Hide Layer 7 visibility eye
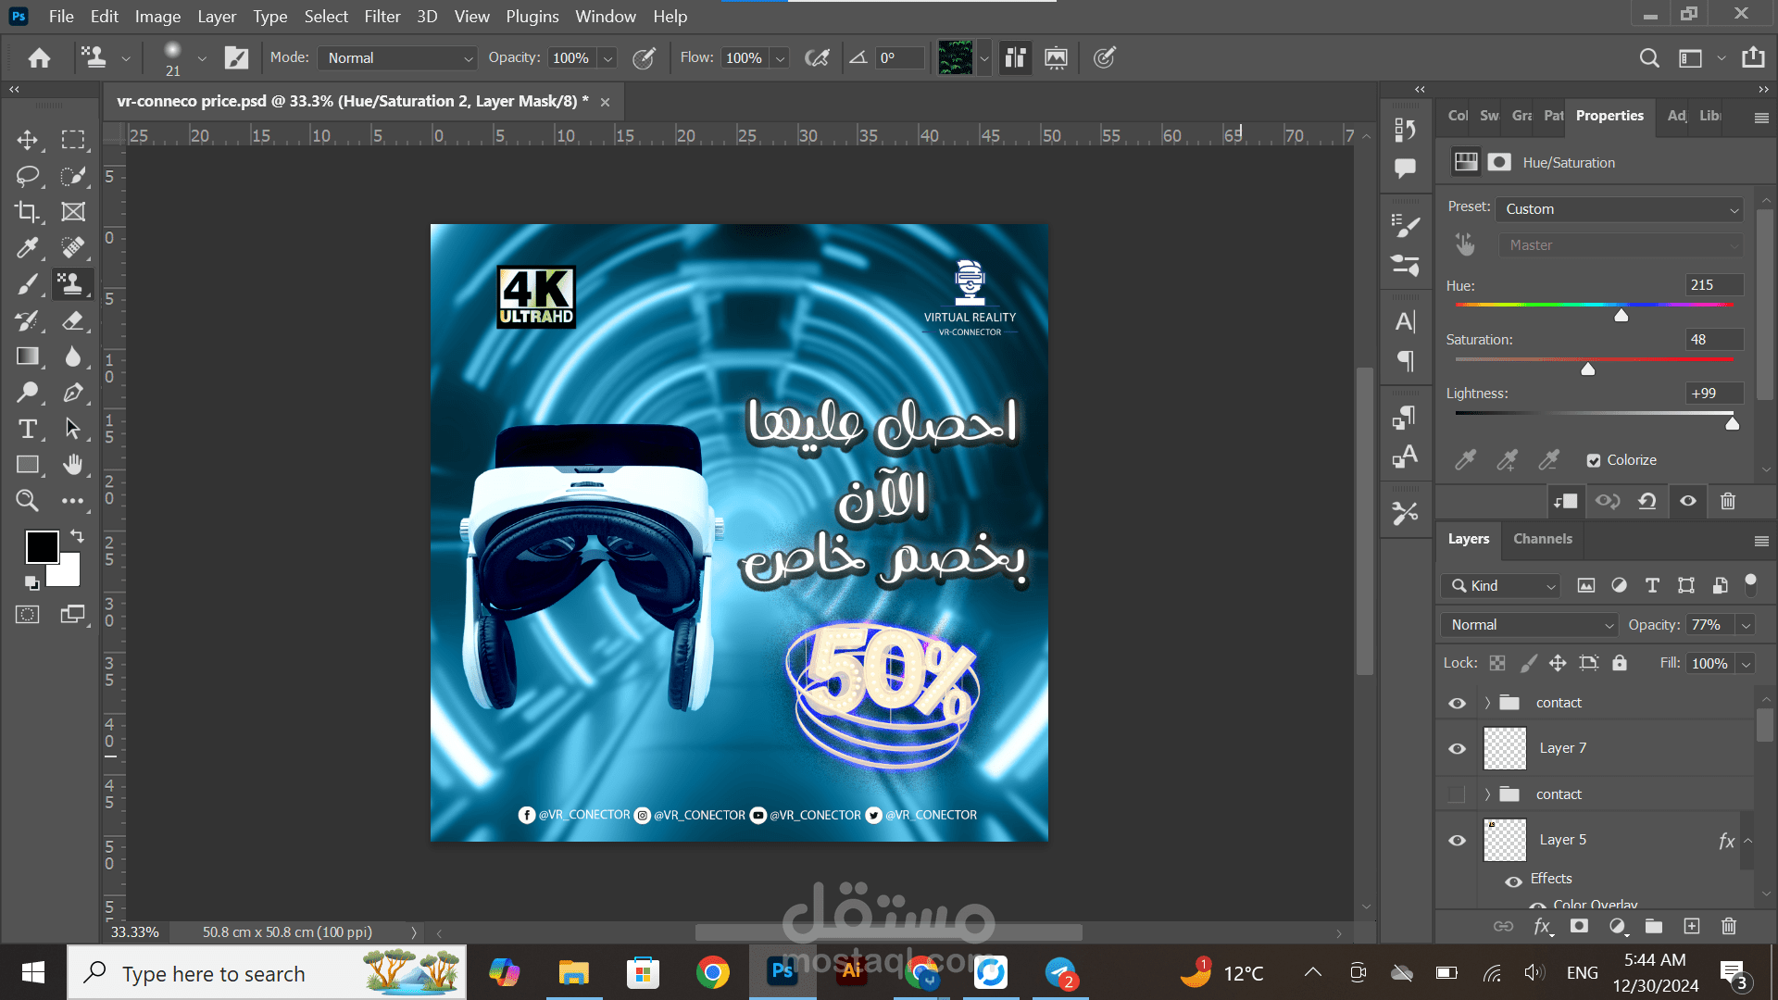This screenshot has height=1000, width=1778. click(x=1457, y=748)
